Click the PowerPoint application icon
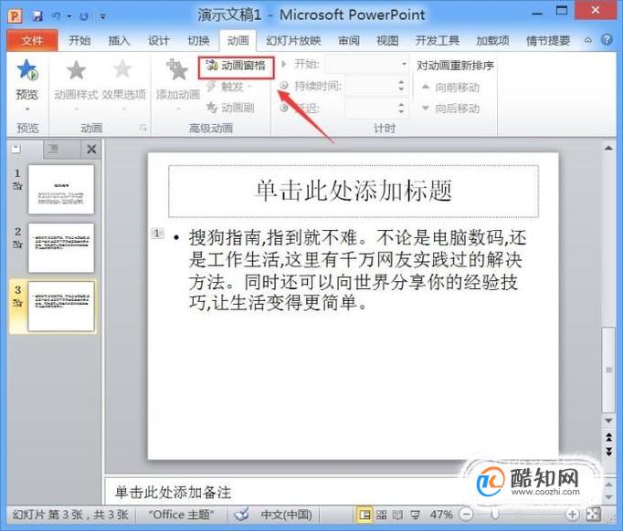The image size is (623, 531). coord(15,16)
